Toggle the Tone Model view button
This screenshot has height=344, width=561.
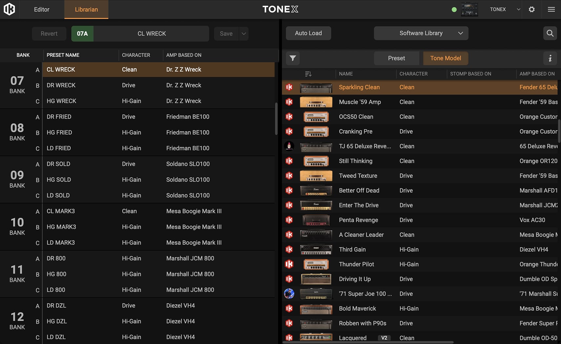pyautogui.click(x=445, y=58)
